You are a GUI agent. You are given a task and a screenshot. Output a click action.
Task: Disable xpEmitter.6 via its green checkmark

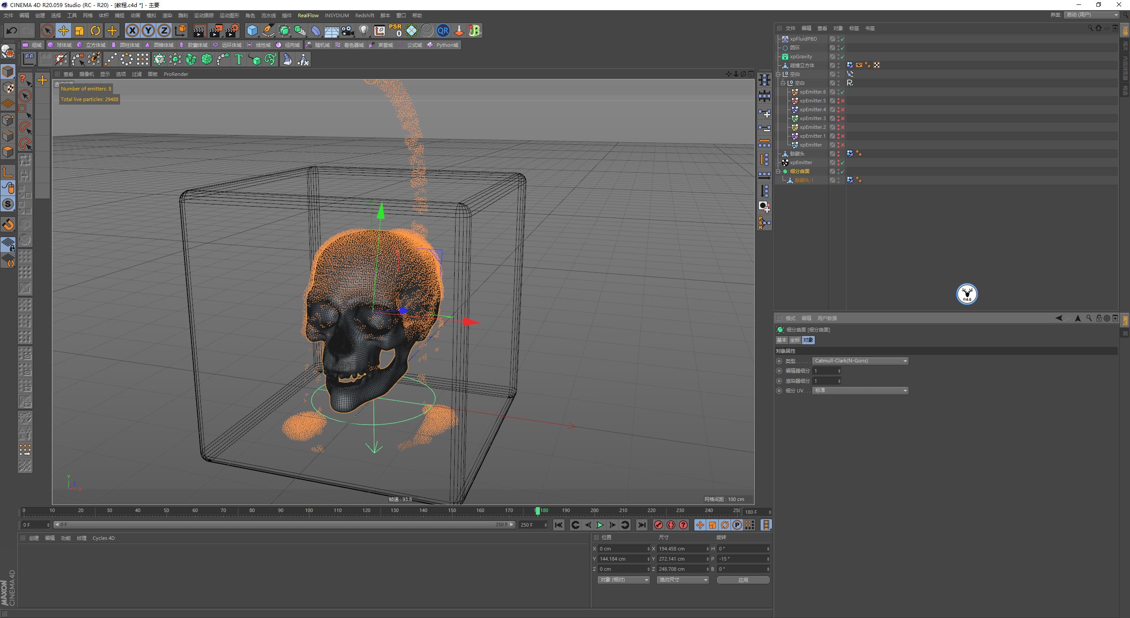click(842, 92)
